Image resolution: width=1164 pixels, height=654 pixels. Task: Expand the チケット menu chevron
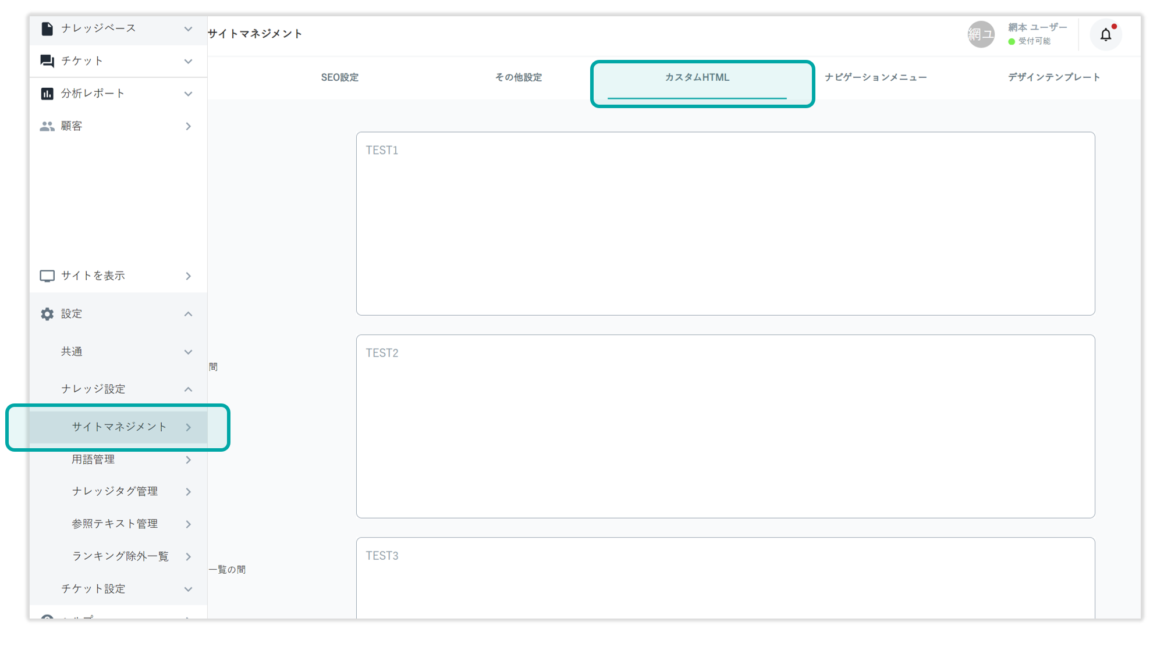(x=188, y=61)
